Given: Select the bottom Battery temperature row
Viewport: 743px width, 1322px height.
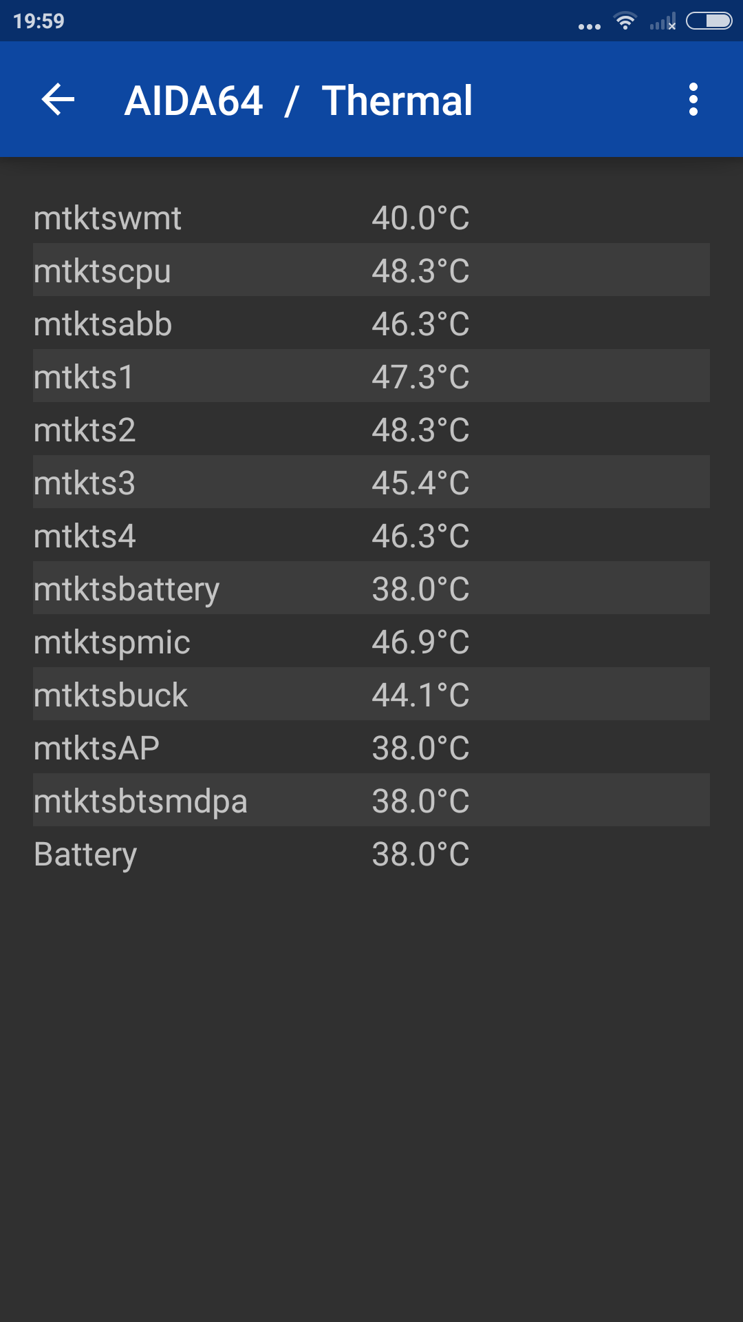Looking at the screenshot, I should [x=371, y=854].
